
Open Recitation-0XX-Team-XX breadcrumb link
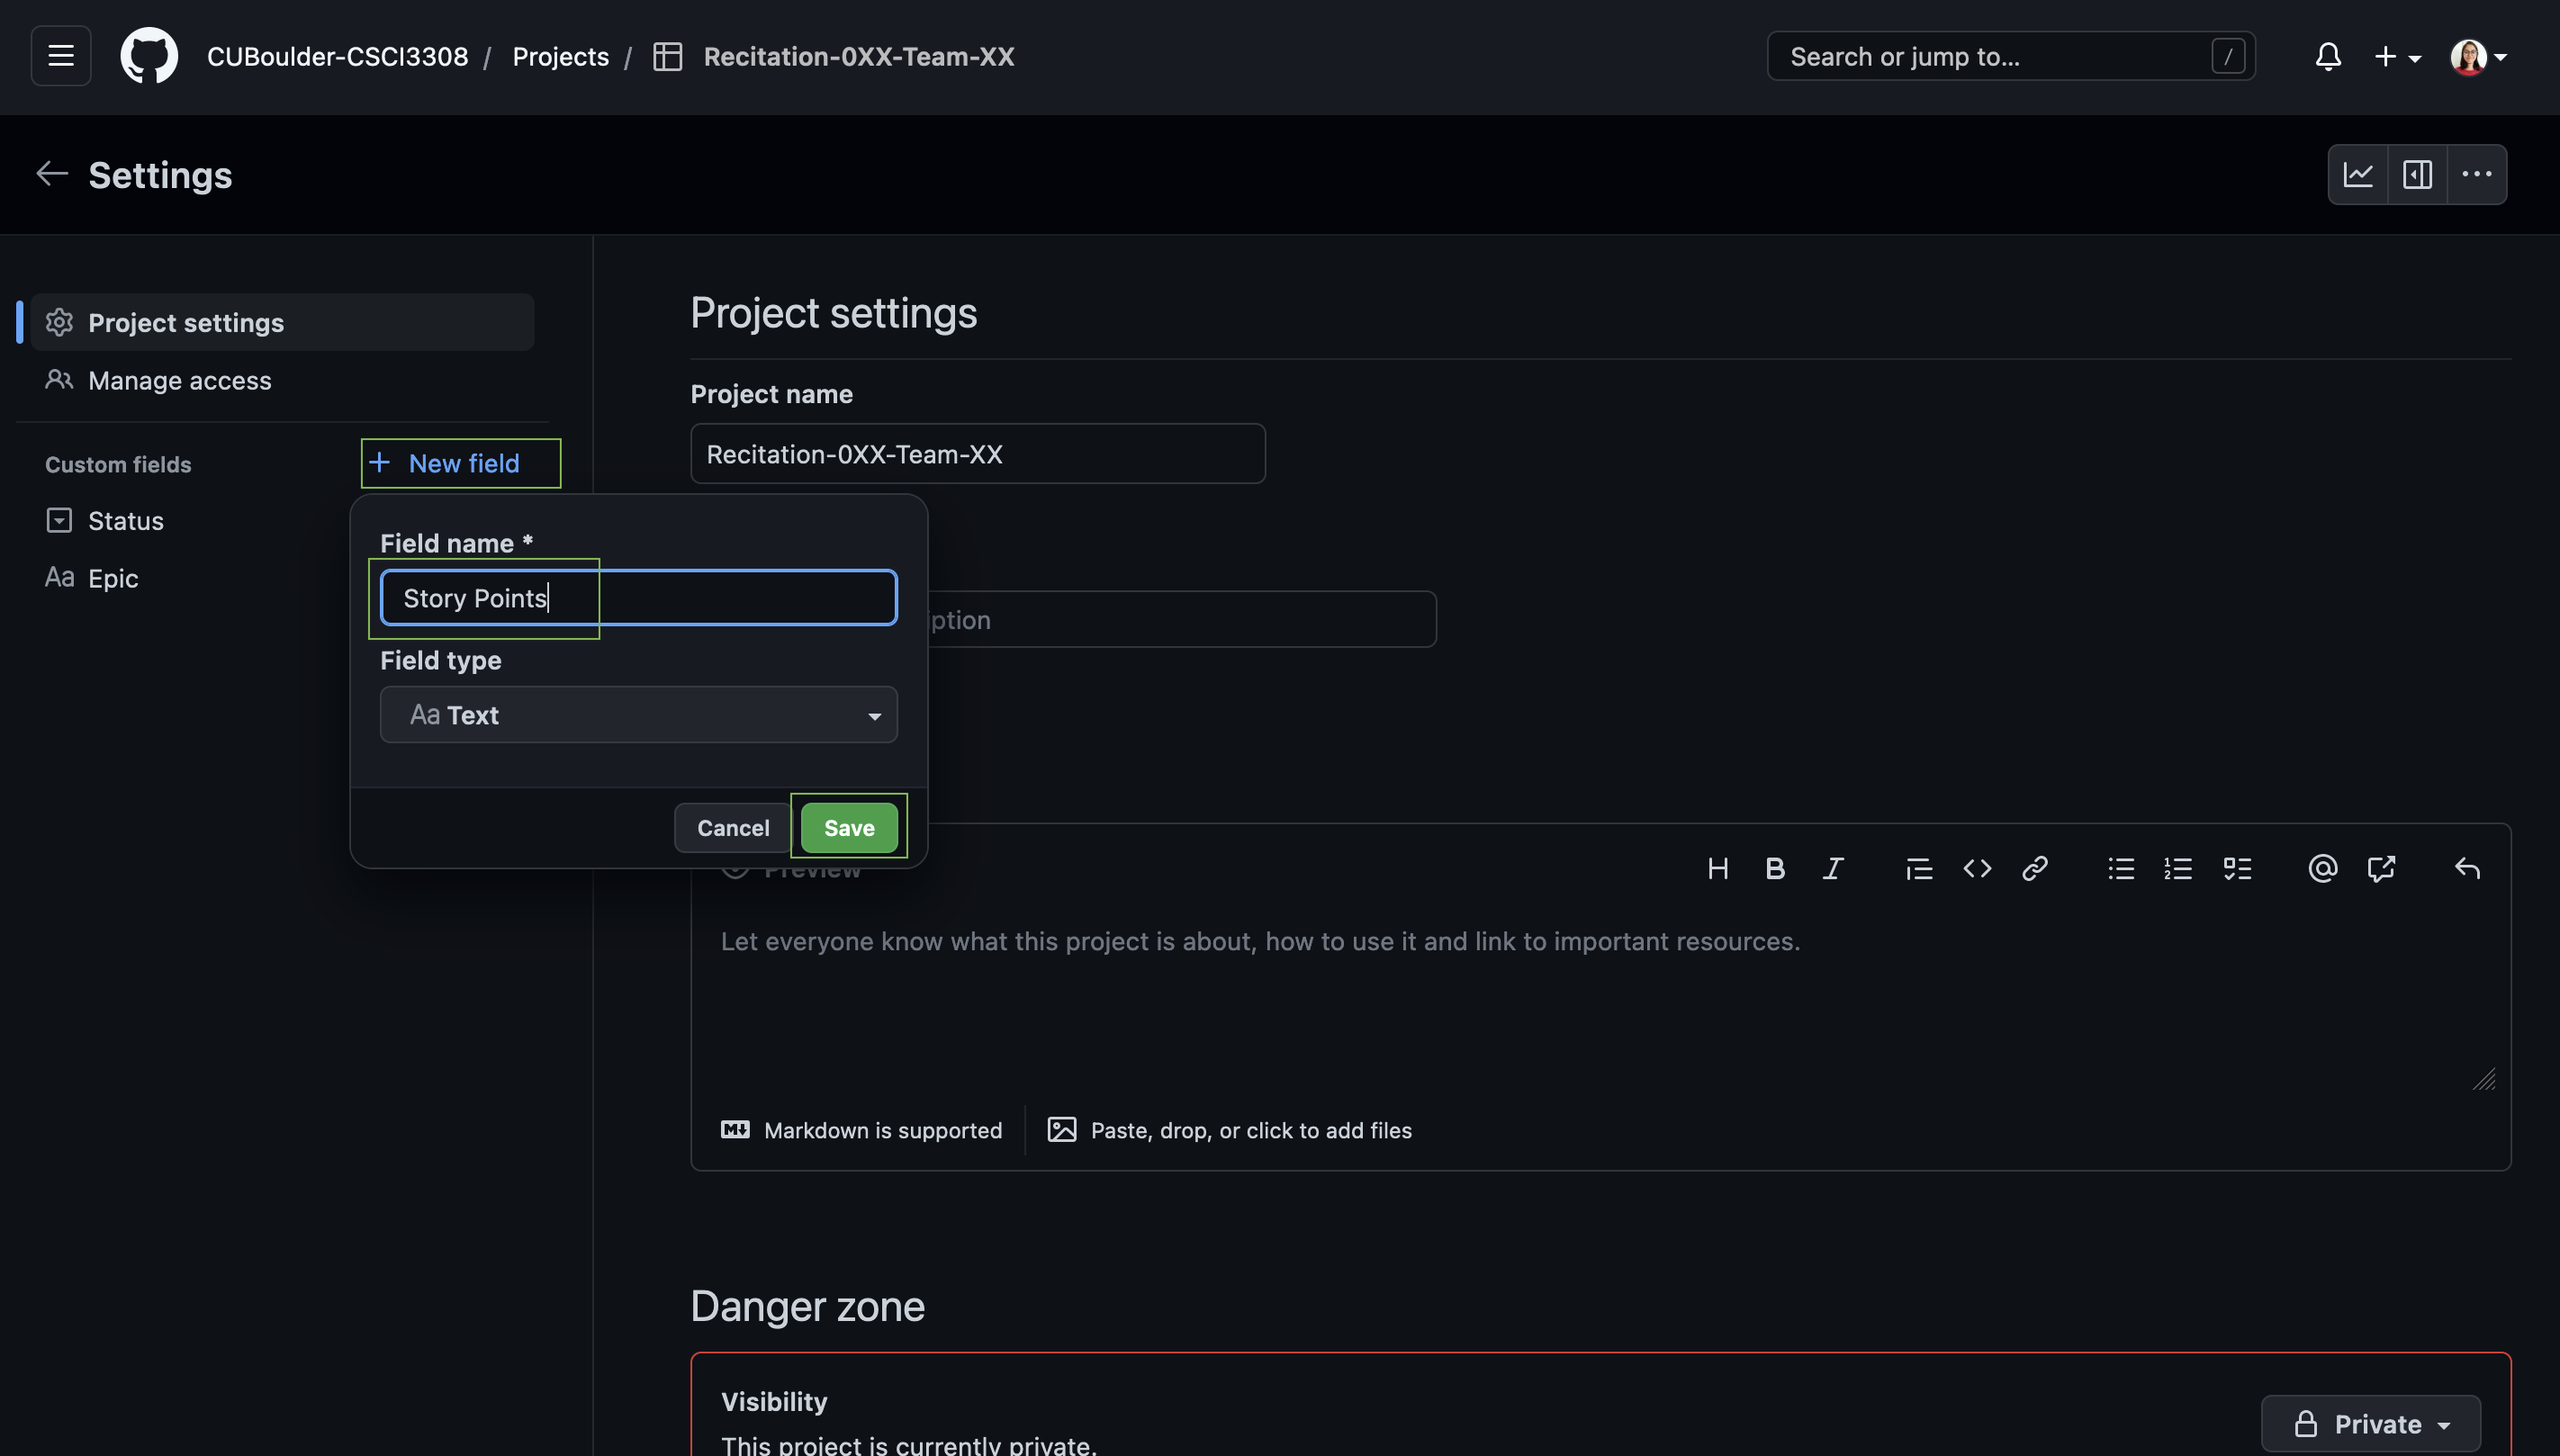859,56
